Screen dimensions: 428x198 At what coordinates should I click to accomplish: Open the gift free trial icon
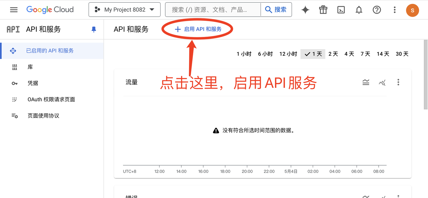pos(323,10)
